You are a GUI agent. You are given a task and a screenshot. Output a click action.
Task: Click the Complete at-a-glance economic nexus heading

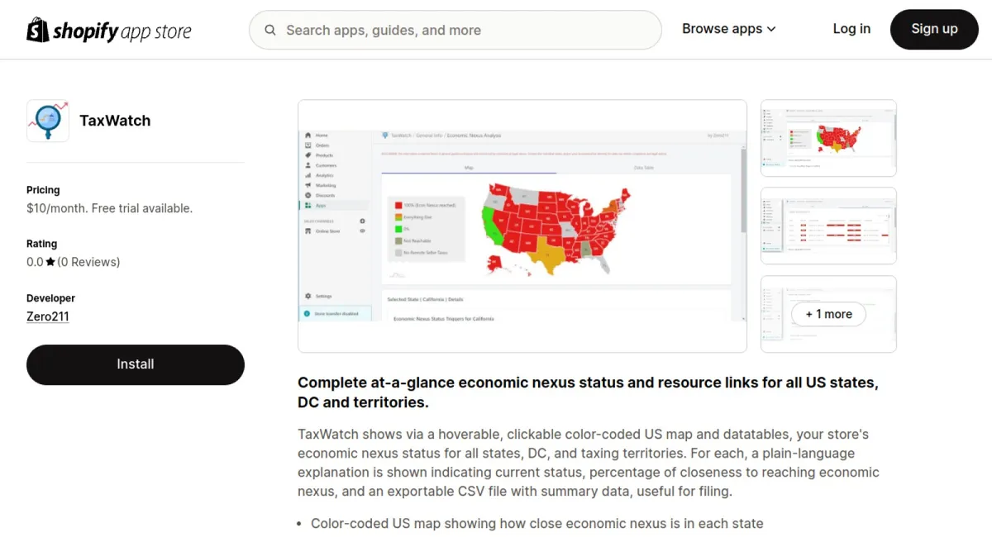[588, 392]
